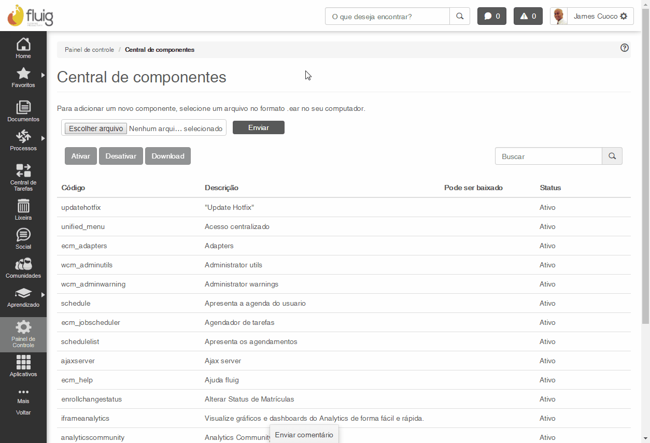Click the Documentos sidebar icon

click(x=23, y=108)
